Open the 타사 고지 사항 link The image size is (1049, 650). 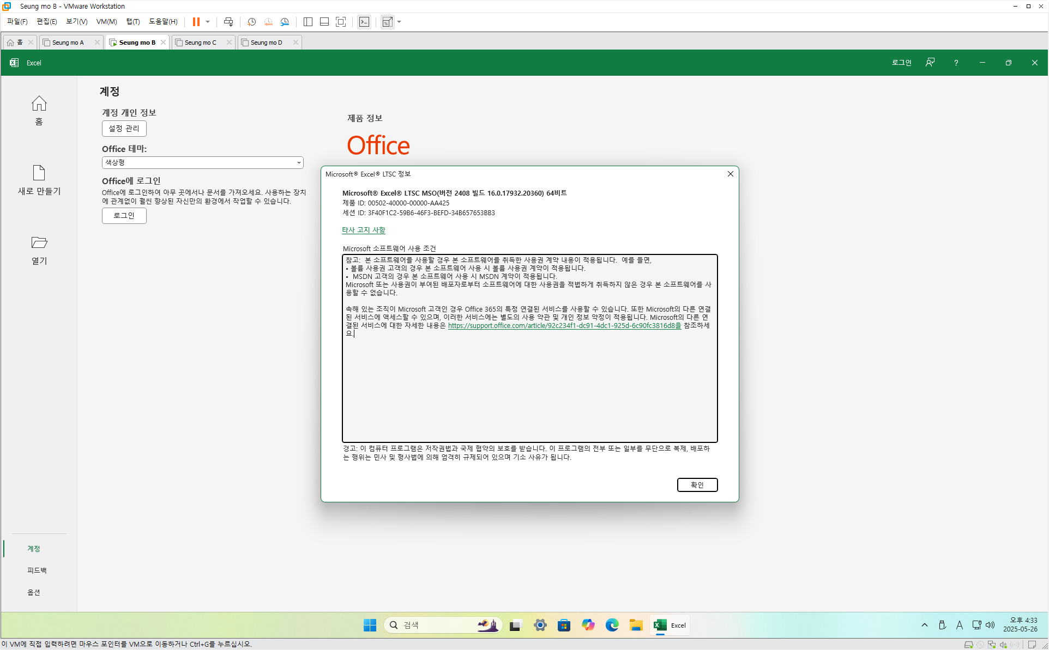coord(363,230)
